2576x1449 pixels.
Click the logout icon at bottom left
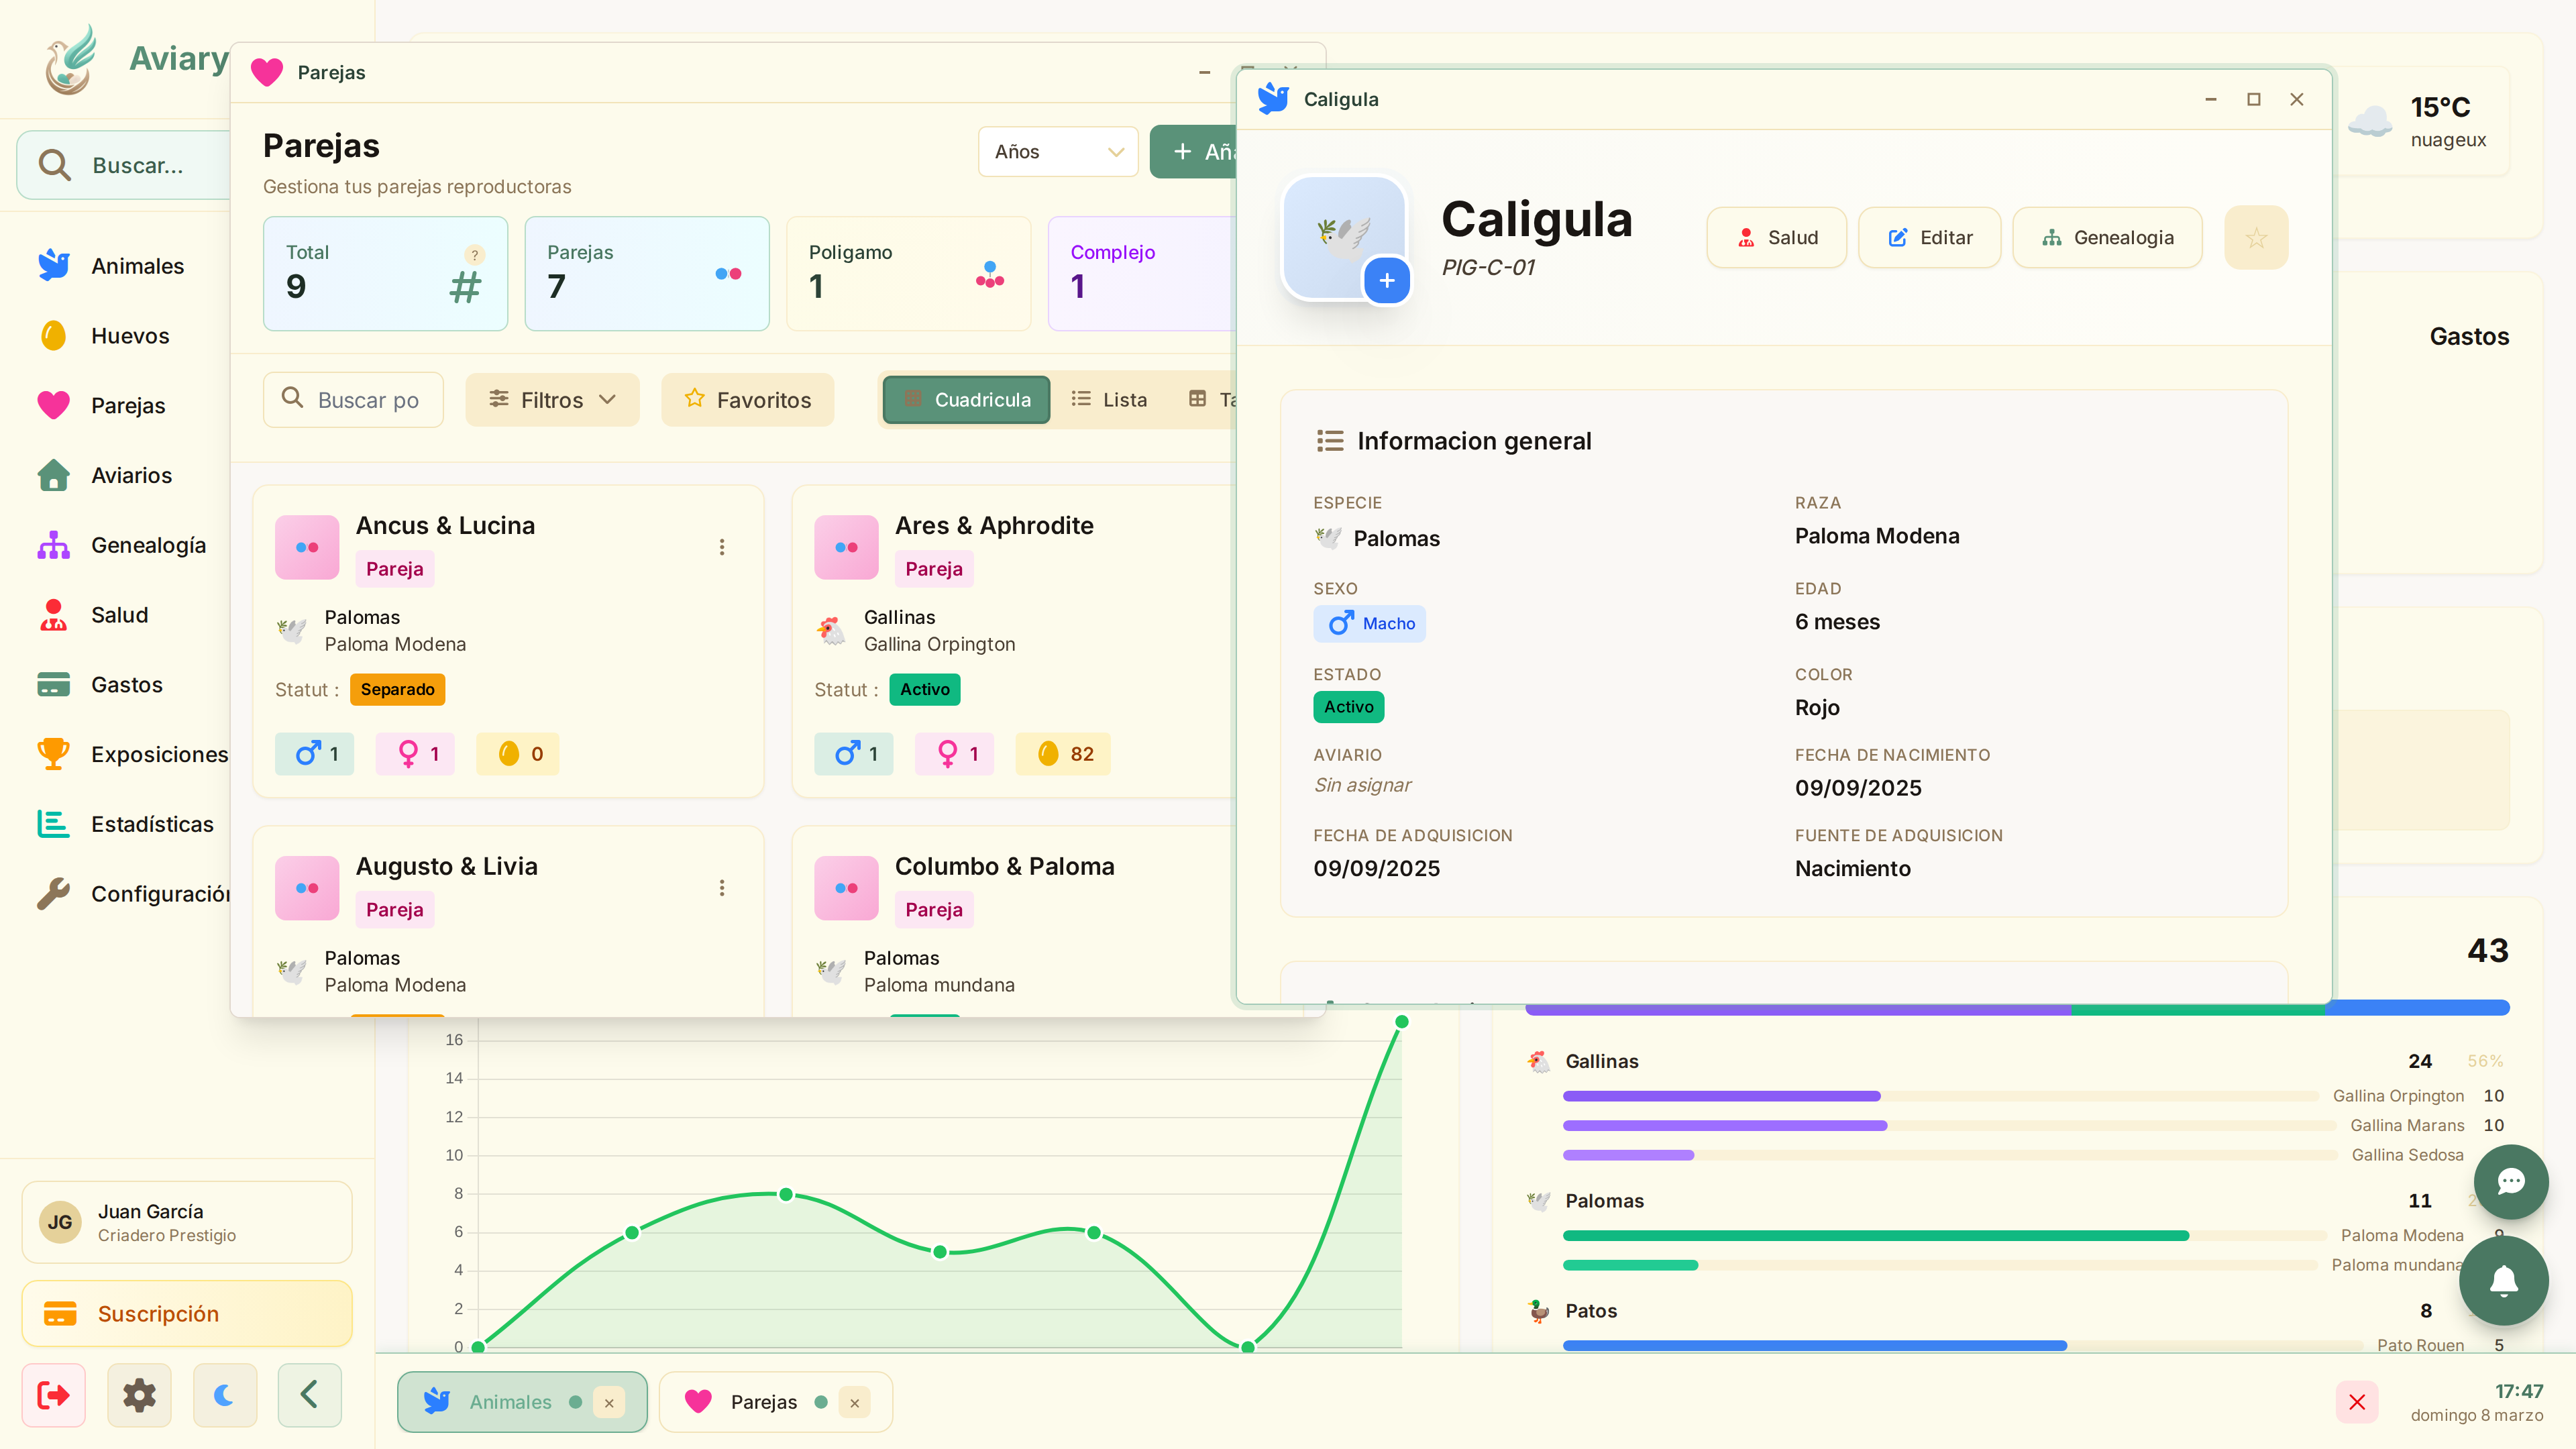(x=54, y=1395)
